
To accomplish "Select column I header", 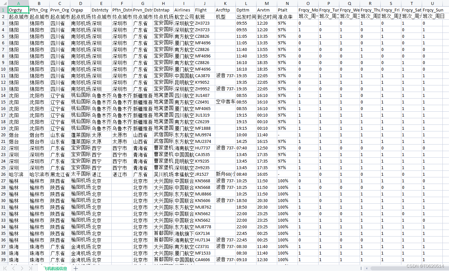I will click(x=184, y=3).
